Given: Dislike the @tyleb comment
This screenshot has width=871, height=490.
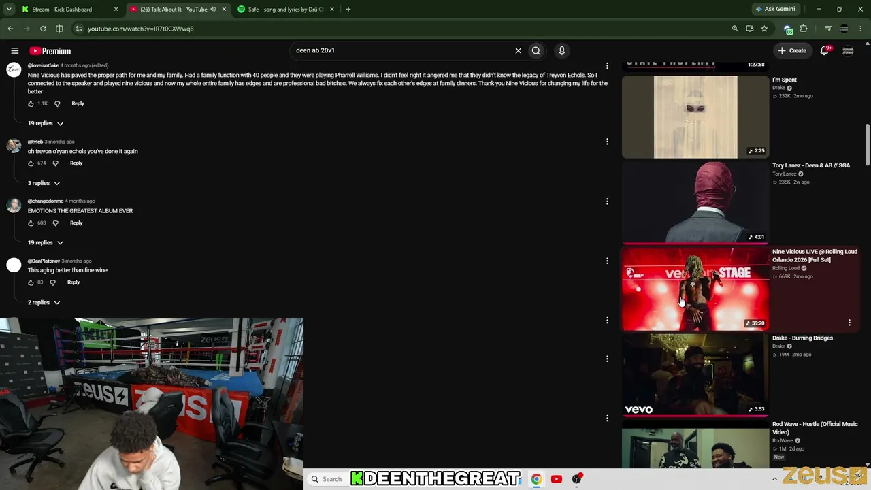Looking at the screenshot, I should [x=56, y=163].
